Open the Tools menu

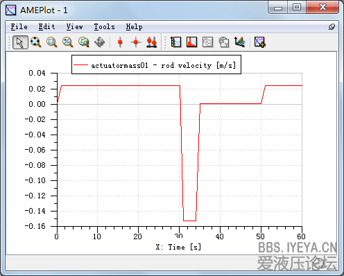pyautogui.click(x=104, y=27)
